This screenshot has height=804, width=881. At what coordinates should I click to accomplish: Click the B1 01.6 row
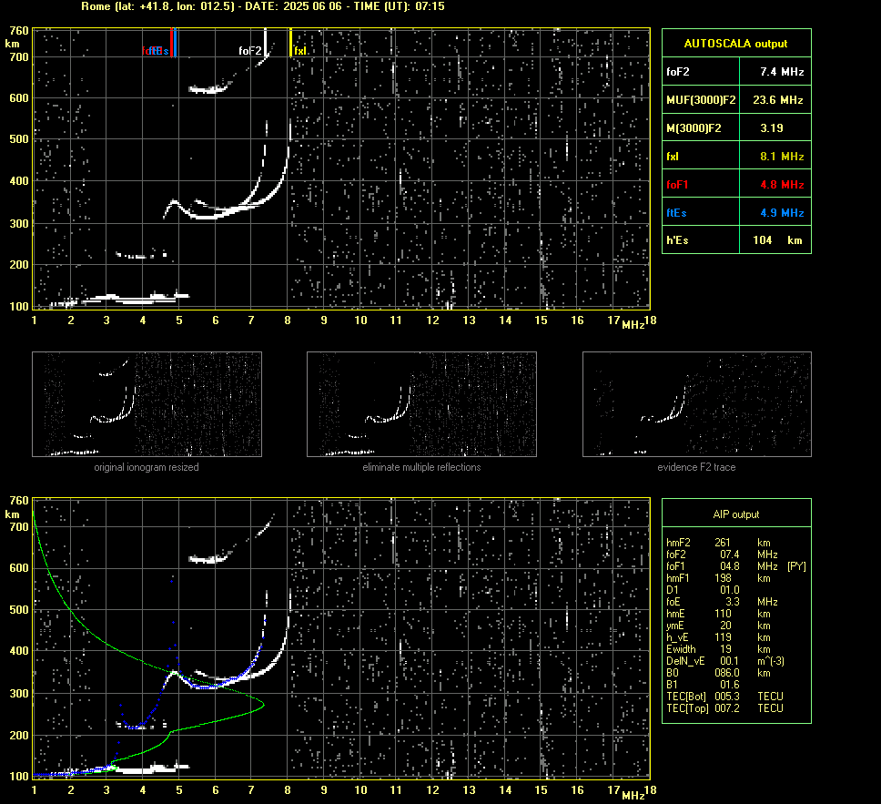[703, 684]
